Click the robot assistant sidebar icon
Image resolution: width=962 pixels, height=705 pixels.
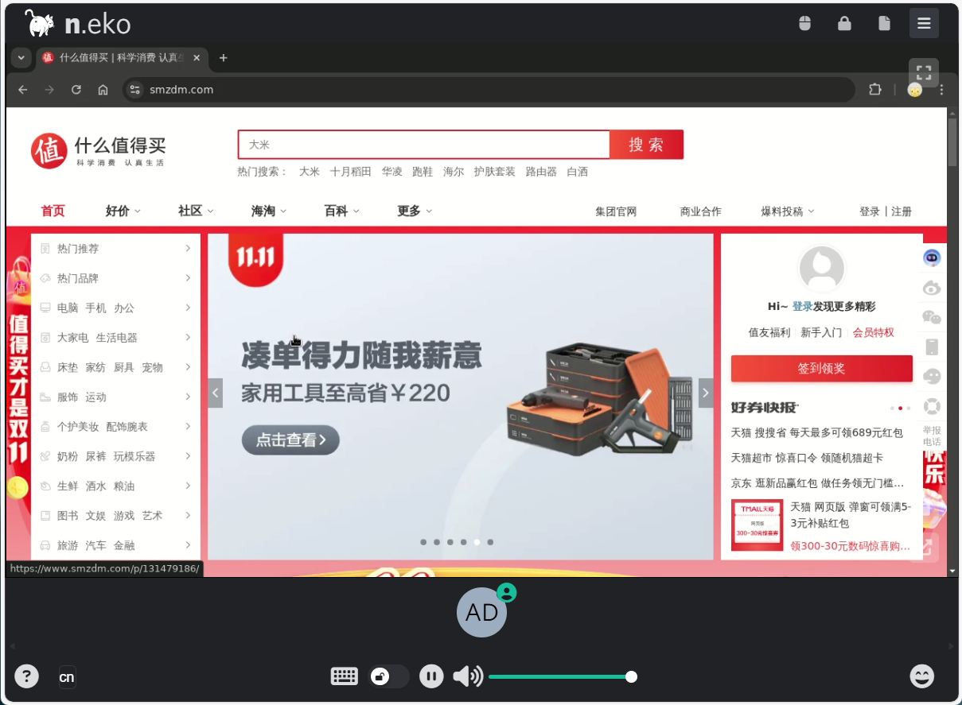932,258
